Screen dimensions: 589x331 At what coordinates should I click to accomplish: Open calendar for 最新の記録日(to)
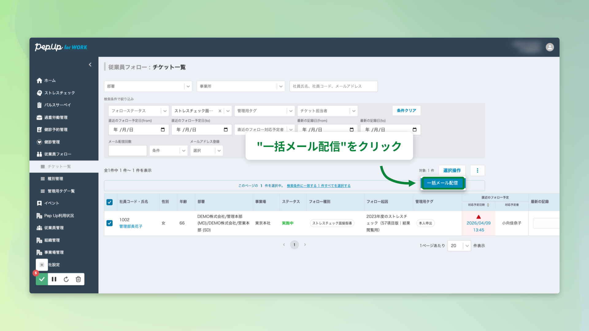coord(414,130)
